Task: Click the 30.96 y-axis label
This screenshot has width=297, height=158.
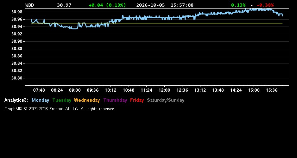Action: click(17, 19)
